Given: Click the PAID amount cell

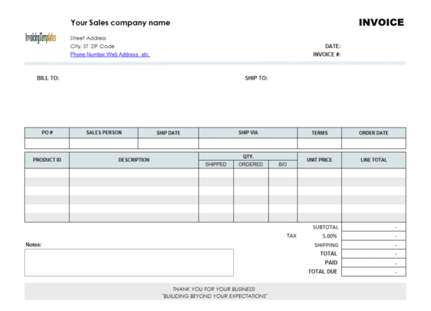Looking at the screenshot, I should point(374,262).
